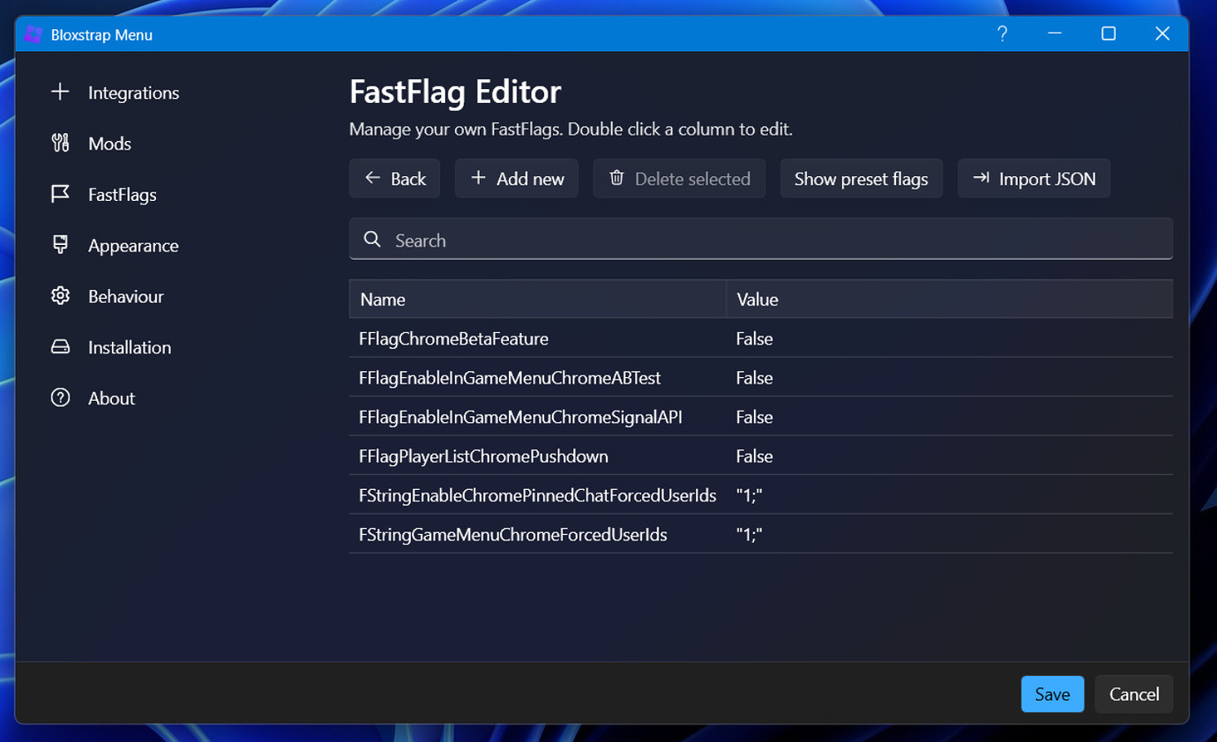Click the Behaviour gear icon
The height and width of the screenshot is (742, 1217).
pos(60,296)
